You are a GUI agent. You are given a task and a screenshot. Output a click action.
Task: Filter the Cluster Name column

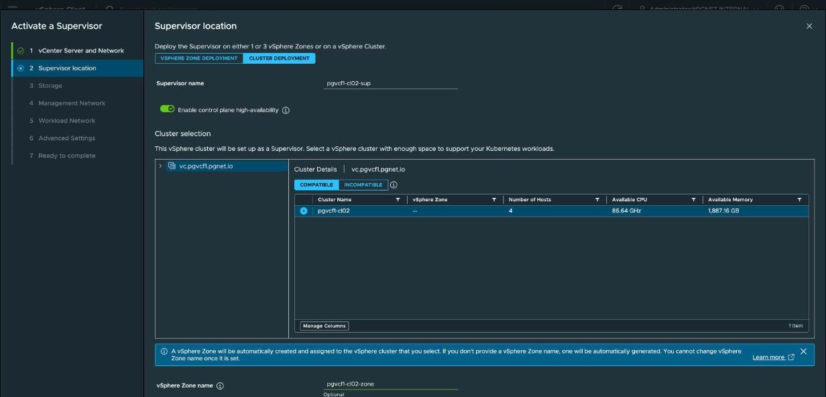(398, 200)
